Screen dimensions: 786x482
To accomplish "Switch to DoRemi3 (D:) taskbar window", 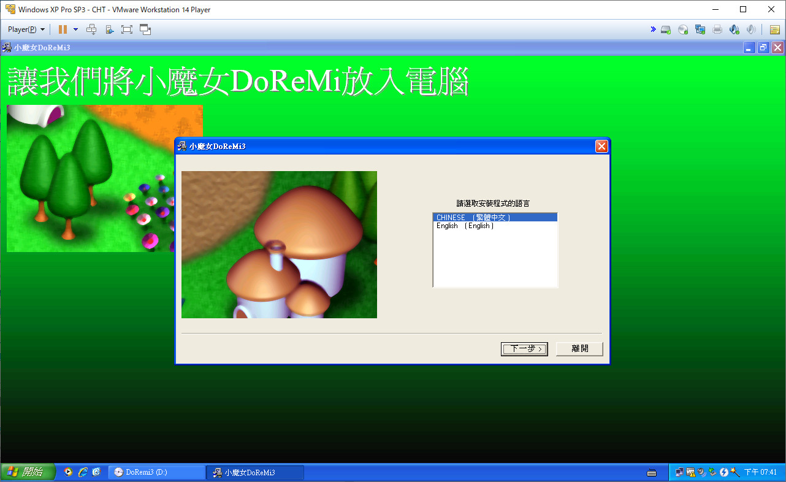I will 157,472.
